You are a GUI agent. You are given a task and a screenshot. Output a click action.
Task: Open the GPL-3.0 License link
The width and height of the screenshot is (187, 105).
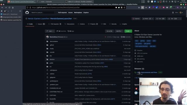(x=142, y=53)
